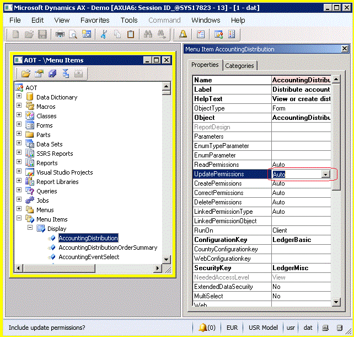Select AccountingDistributionOrderSummary in the tree

(x=108, y=248)
